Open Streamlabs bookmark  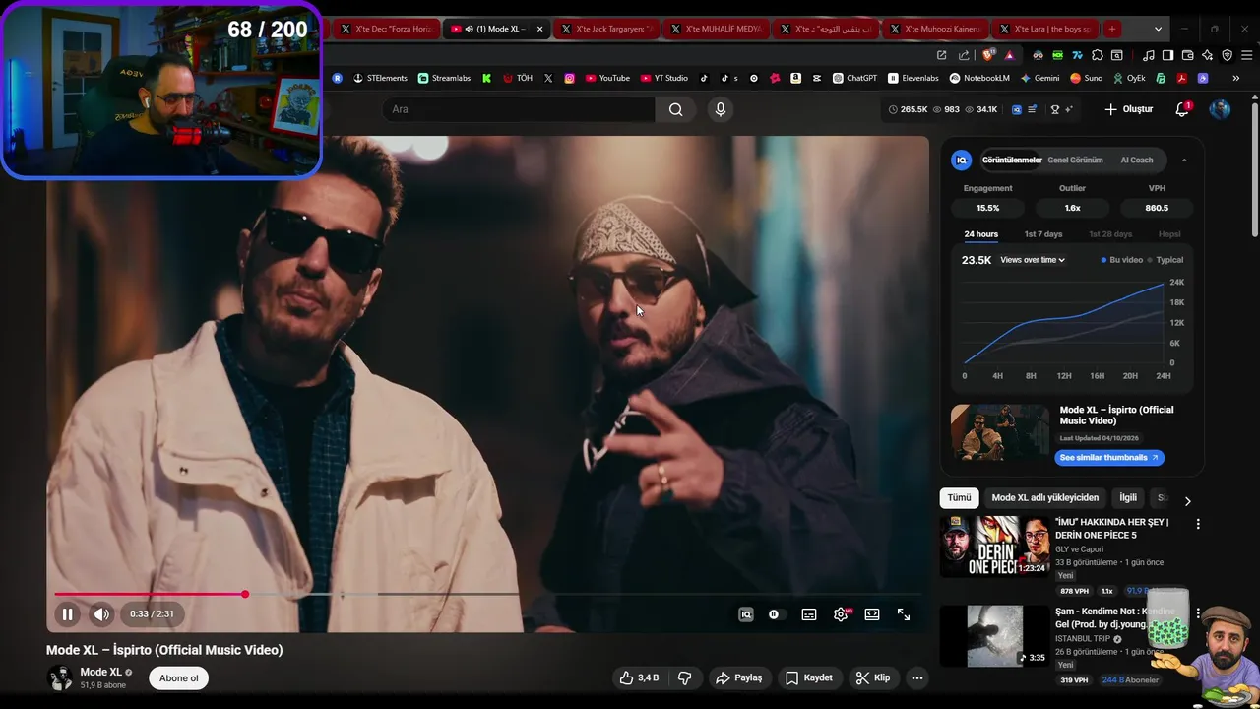444,78
